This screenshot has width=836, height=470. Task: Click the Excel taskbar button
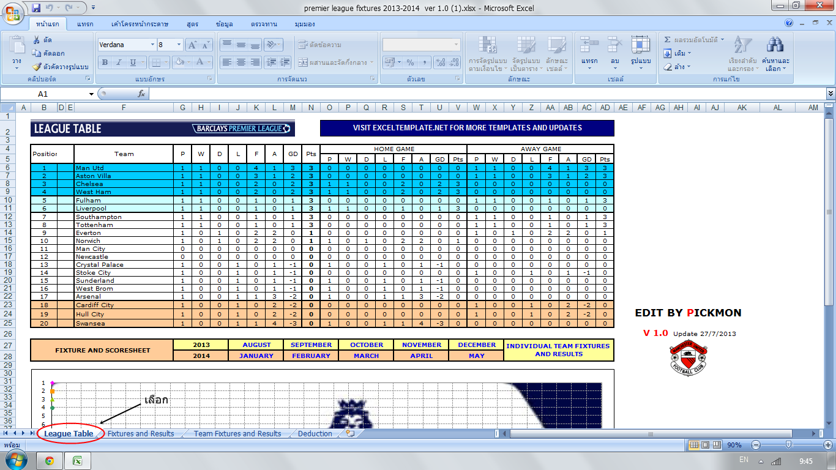(x=78, y=461)
